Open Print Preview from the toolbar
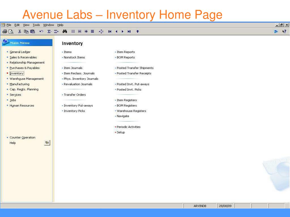Viewport: 290px width, 217px height. (11, 32)
